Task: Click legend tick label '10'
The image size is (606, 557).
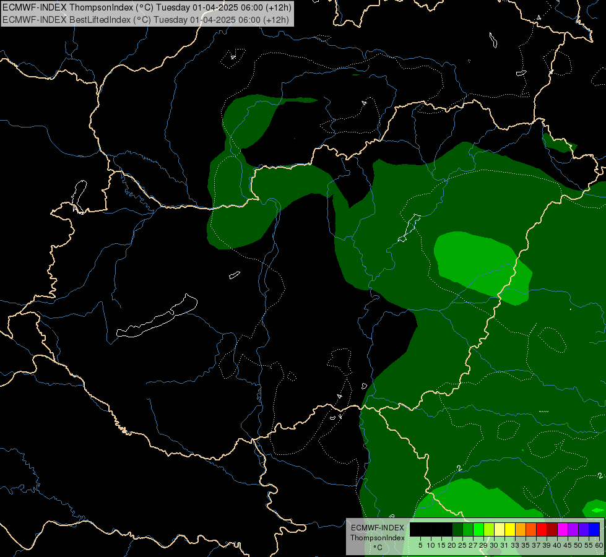Action: (x=431, y=545)
